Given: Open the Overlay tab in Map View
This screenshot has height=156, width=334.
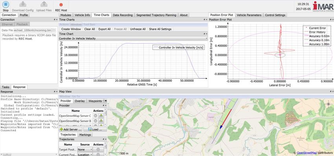Looking at the screenshot, I should (x=80, y=101).
